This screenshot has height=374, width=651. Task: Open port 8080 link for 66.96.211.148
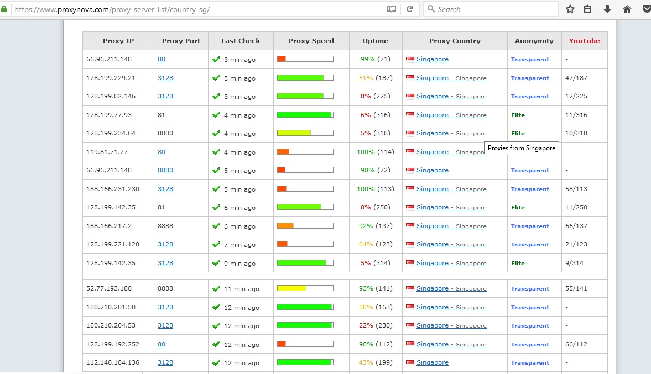pyautogui.click(x=165, y=170)
